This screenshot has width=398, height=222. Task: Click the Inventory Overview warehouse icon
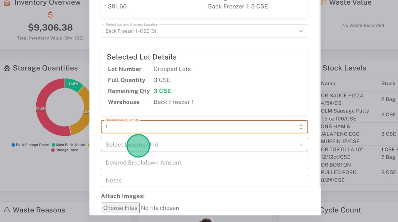pyautogui.click(x=6, y=3)
